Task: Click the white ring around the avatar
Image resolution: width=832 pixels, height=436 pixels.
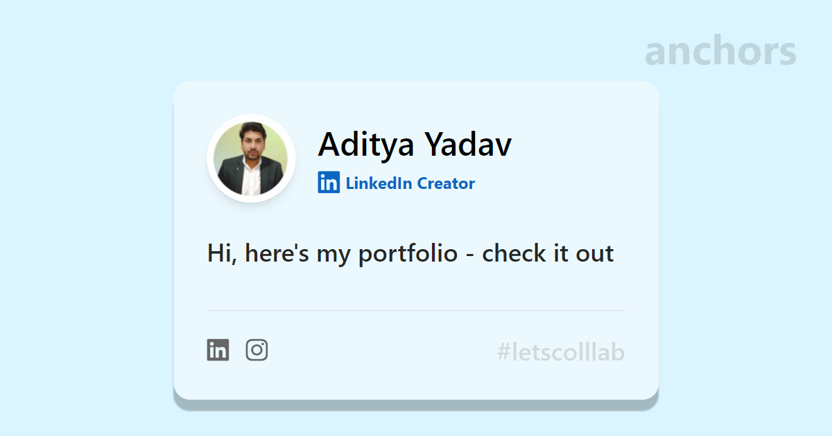Action: pyautogui.click(x=251, y=118)
